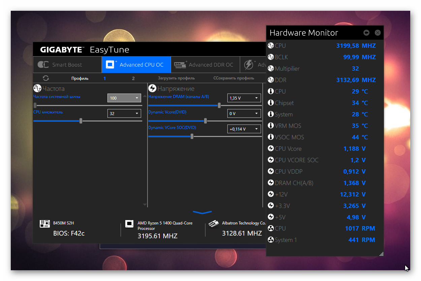Click the Dynamic Vcore(DVID) slider handle
The height and width of the screenshot is (281, 421).
(x=205, y=121)
